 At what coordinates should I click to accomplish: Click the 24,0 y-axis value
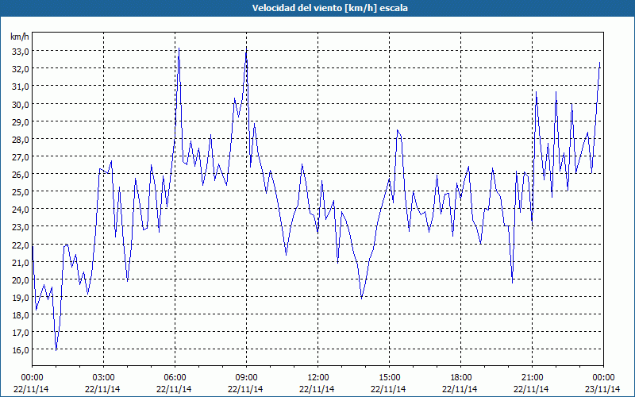[x=21, y=210]
